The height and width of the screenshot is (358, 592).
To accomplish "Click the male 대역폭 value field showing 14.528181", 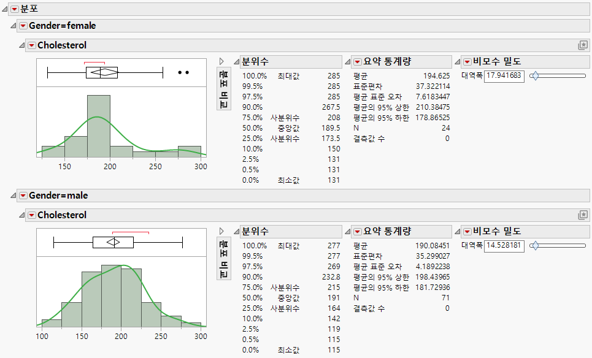I will coord(503,246).
